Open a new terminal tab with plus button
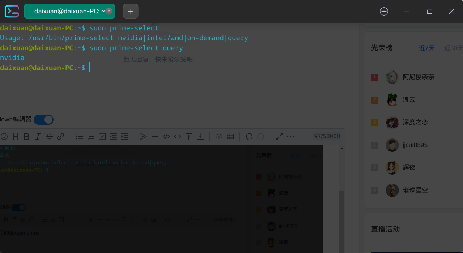Viewport: 463px width, 253px height. 131,11
